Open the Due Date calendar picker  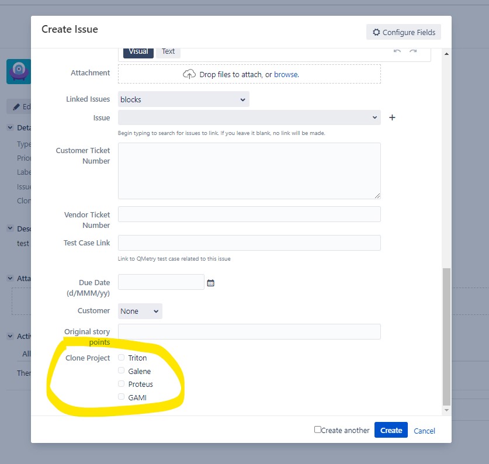coord(209,282)
